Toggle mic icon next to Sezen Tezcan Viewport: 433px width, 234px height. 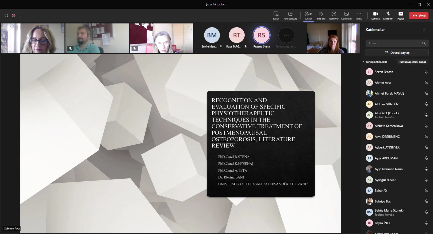click(426, 72)
